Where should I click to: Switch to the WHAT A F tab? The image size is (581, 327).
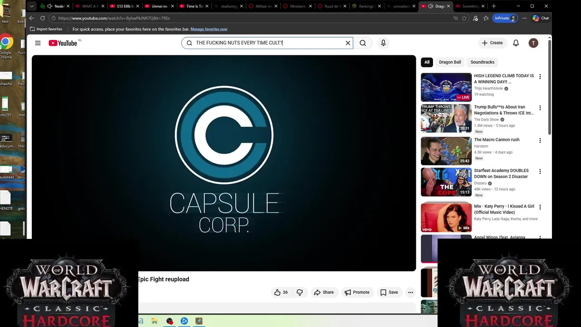pos(90,6)
